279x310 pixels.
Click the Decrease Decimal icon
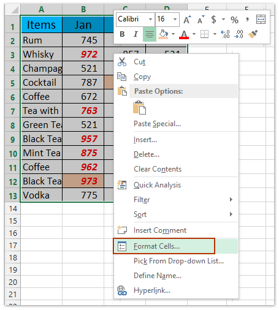point(239,34)
